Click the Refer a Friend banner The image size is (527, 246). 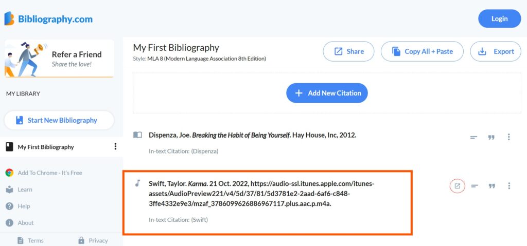pos(59,59)
